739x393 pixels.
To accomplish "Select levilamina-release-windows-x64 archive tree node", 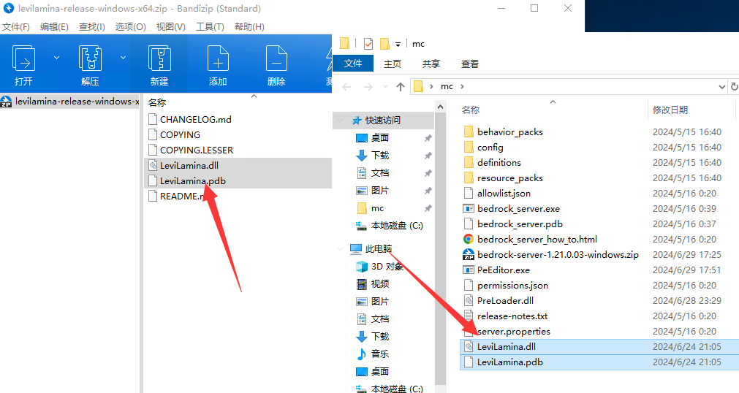I will point(69,102).
